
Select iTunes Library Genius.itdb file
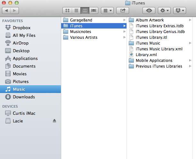159,31
